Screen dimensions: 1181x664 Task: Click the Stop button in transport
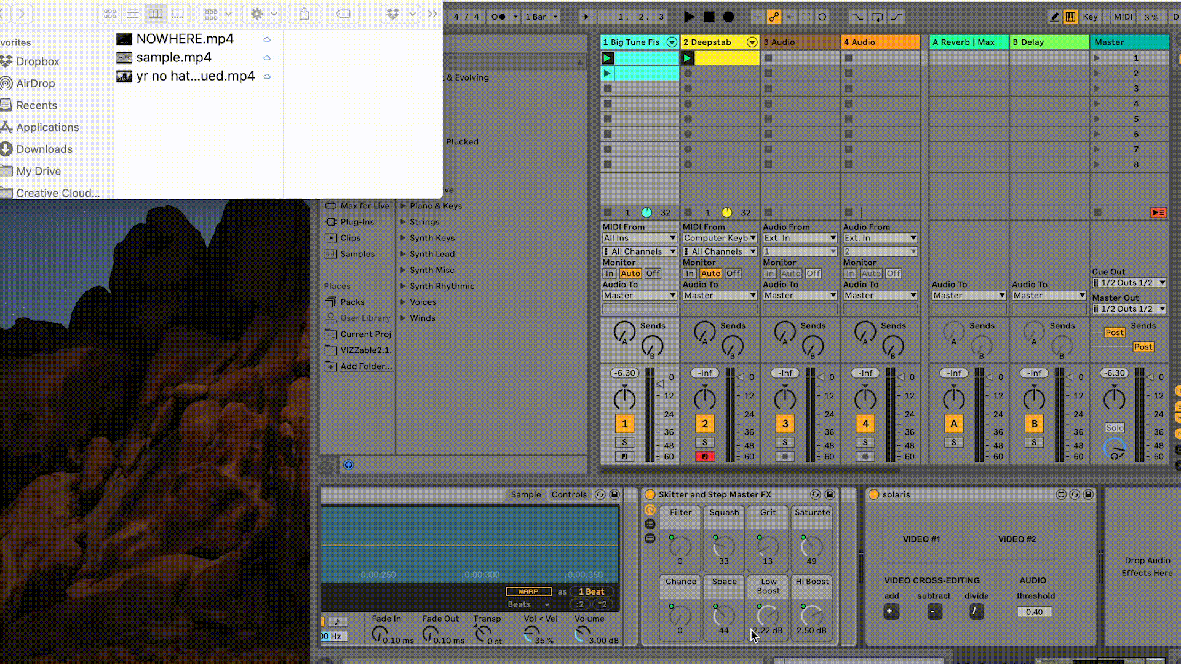point(709,17)
